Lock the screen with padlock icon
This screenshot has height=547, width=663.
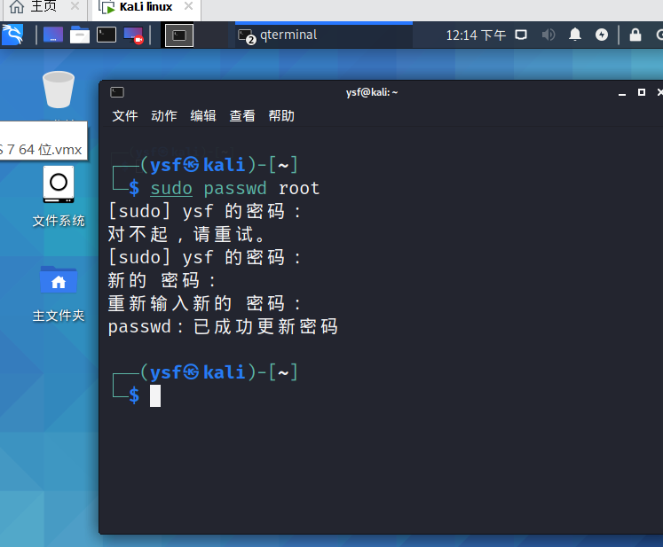[635, 35]
